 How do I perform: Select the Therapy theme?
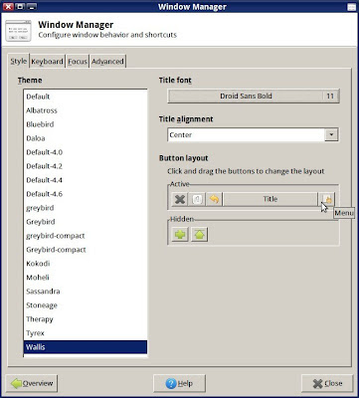(86, 319)
